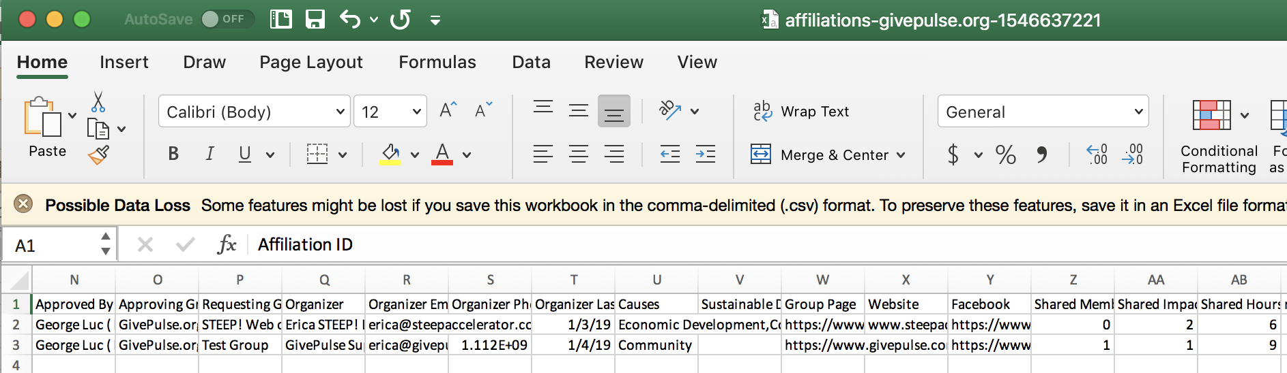
Task: Open the font size 12 dropdown
Action: [390, 112]
